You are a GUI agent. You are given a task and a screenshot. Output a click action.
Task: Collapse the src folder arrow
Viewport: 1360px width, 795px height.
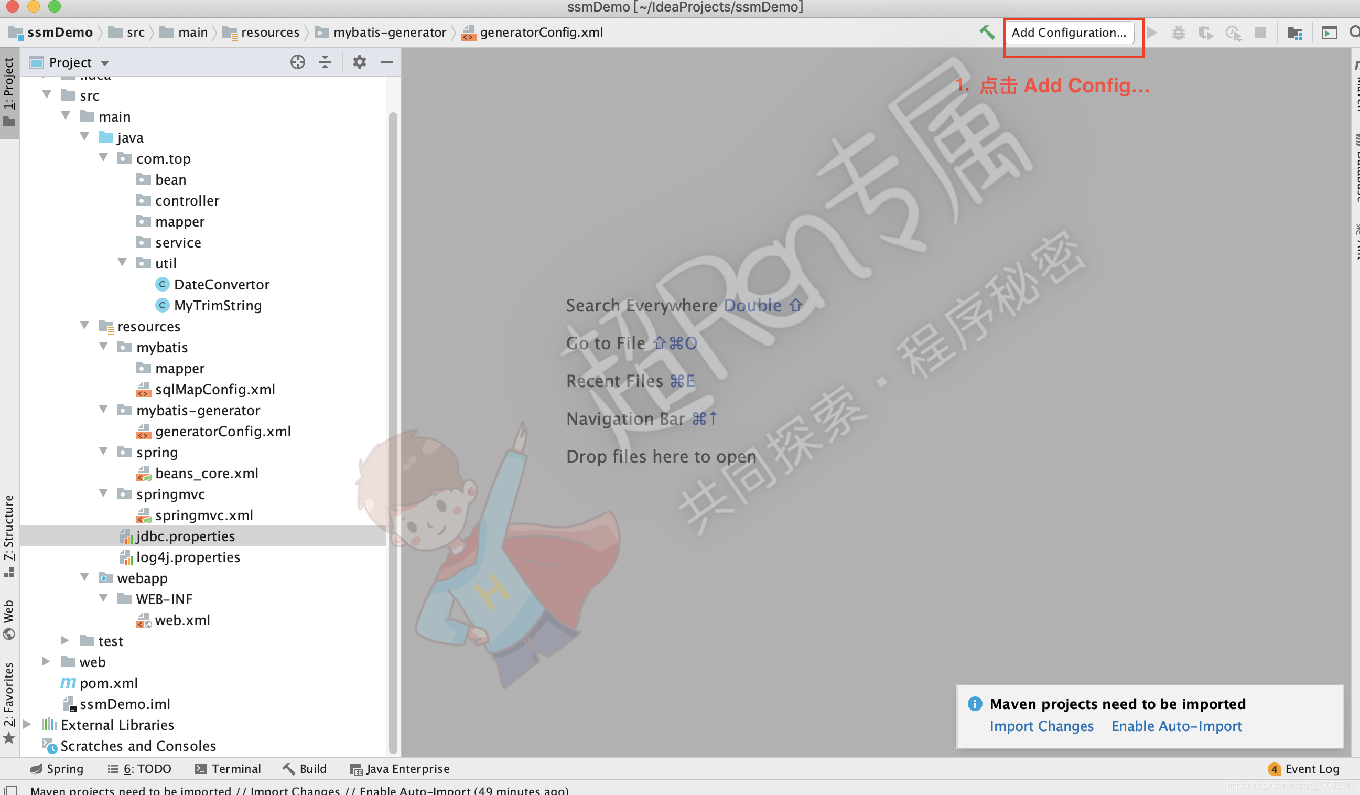[x=47, y=94]
